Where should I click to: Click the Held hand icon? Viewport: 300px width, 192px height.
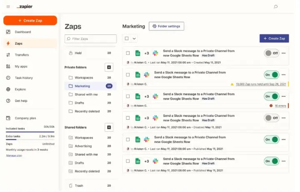click(x=70, y=53)
